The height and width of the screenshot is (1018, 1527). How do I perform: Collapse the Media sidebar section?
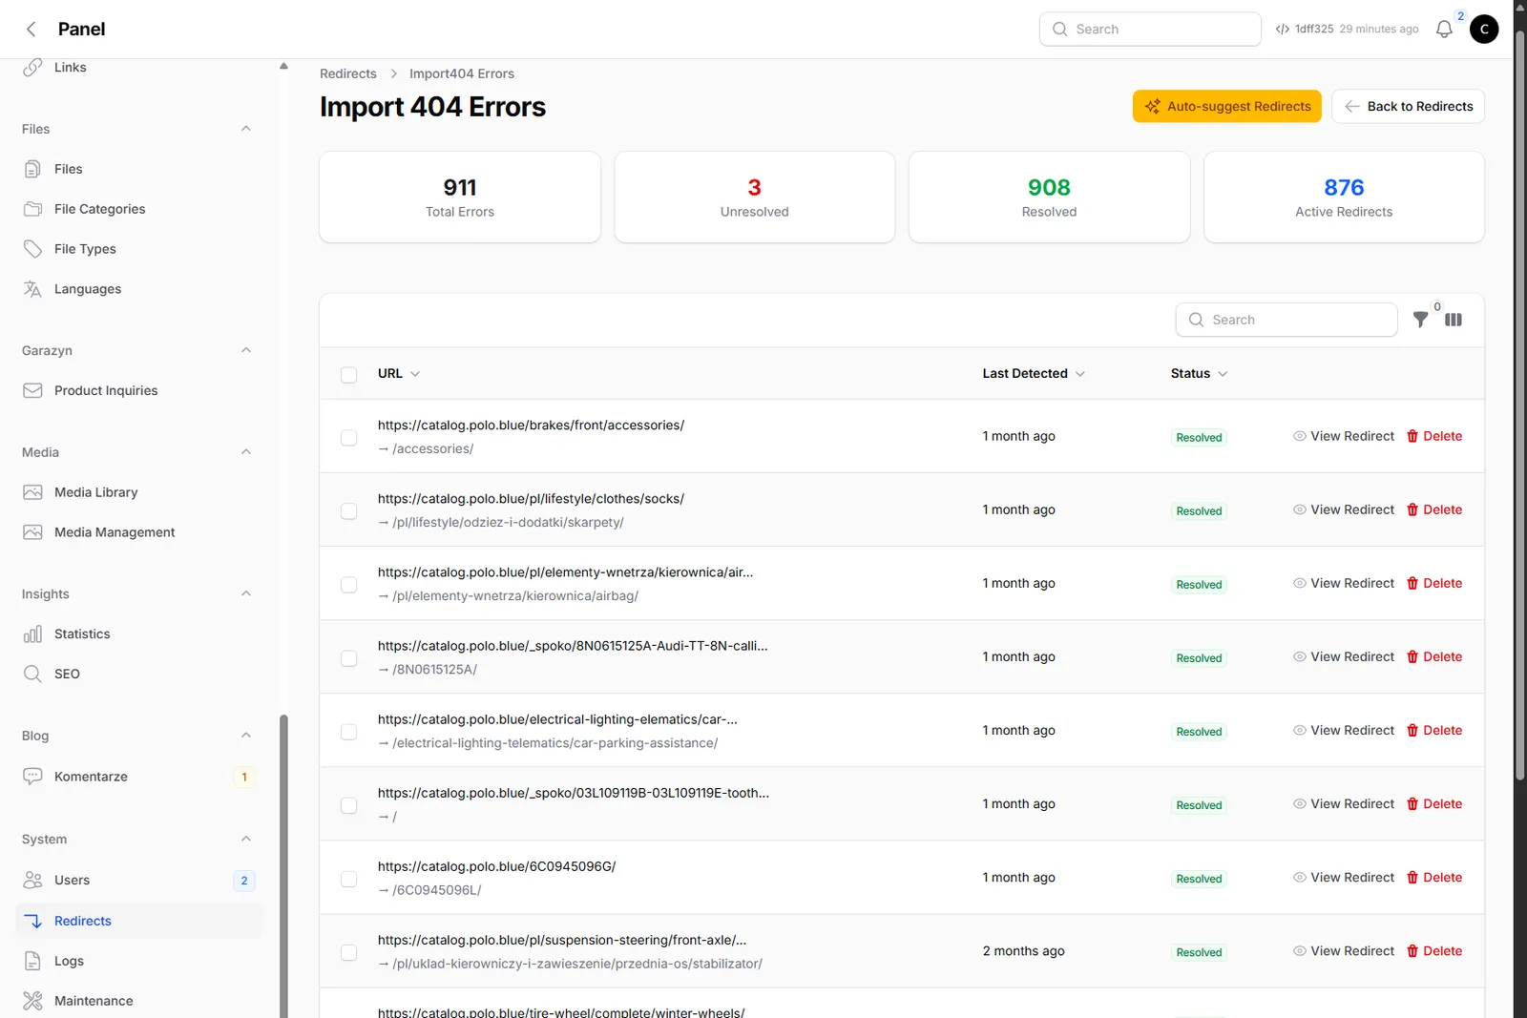pyautogui.click(x=246, y=452)
